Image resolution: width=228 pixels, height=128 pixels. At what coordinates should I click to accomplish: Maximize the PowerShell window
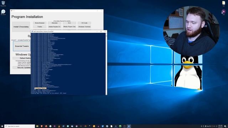101,31
